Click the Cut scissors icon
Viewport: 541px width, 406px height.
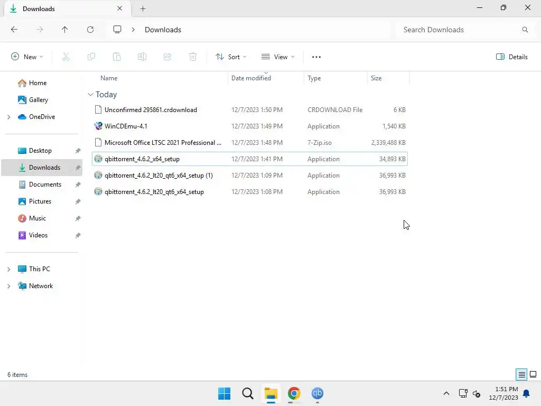click(x=66, y=57)
